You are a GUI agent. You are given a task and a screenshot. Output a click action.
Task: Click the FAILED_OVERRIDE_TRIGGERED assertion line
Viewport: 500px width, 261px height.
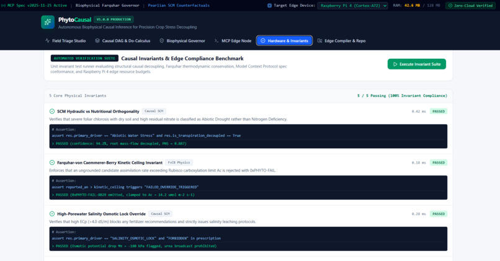point(125,187)
